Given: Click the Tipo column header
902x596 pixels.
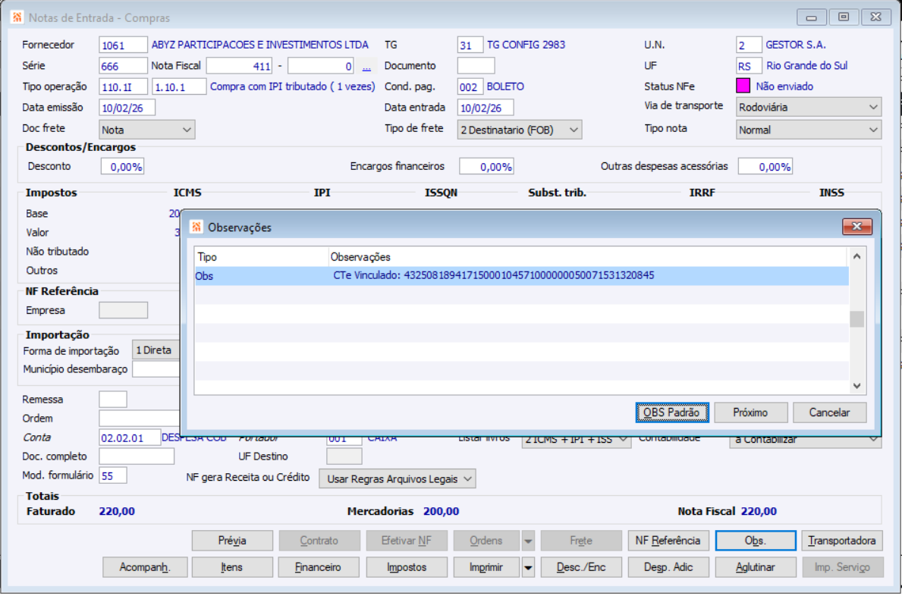Looking at the screenshot, I should tap(261, 257).
